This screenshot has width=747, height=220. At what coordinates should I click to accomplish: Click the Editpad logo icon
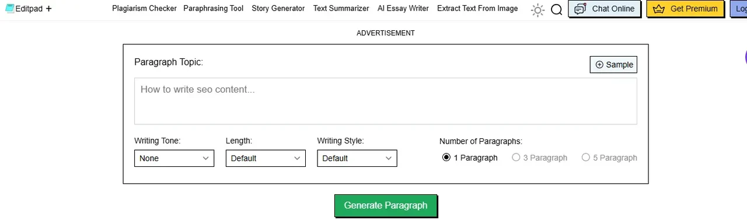[9, 9]
